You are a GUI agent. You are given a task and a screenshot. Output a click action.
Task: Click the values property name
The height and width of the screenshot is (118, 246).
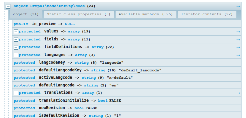[x=51, y=31]
